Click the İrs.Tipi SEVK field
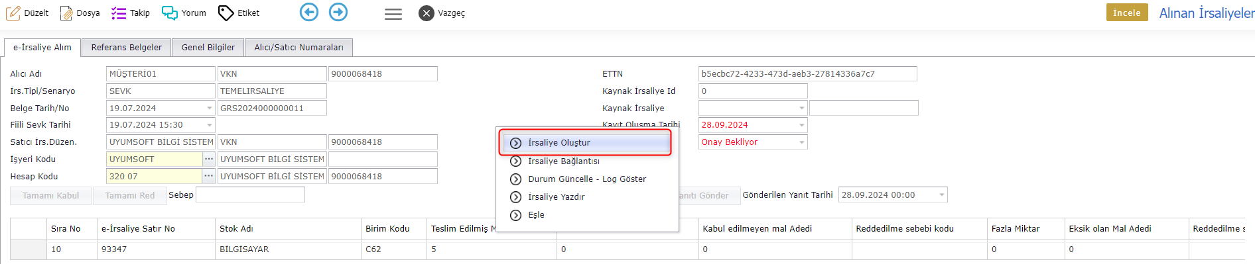1255x264 pixels. coord(161,91)
